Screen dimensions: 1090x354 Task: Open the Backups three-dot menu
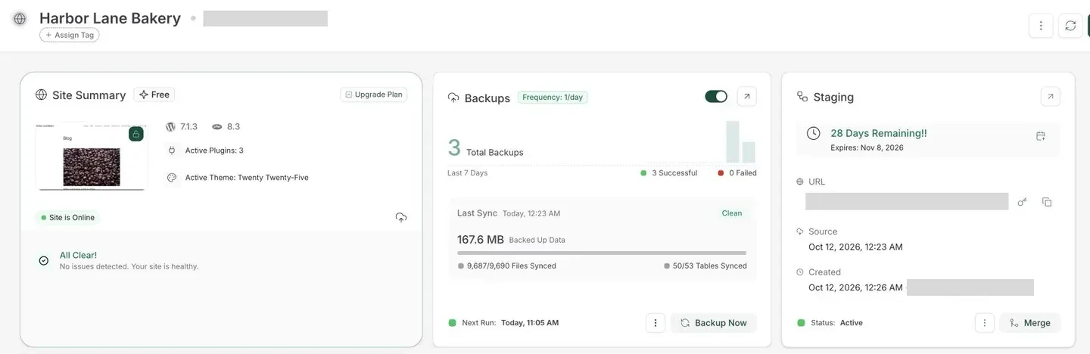coord(656,323)
